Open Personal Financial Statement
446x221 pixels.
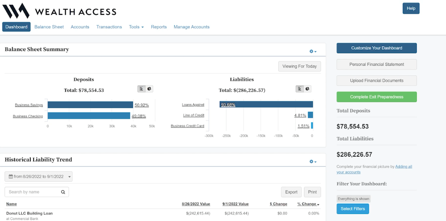[x=377, y=64]
